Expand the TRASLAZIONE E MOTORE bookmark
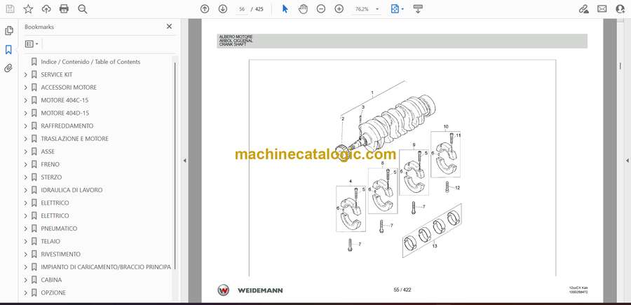 [x=26, y=139]
